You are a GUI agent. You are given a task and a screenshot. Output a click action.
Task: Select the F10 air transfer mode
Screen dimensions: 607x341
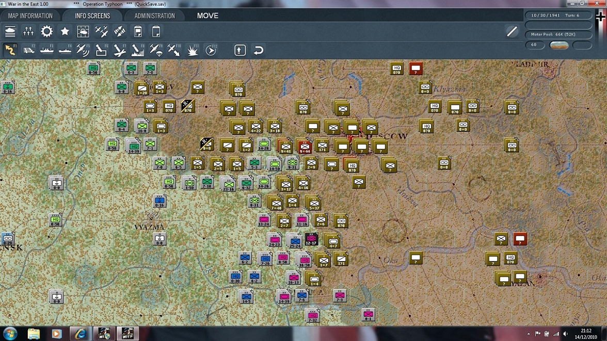pos(174,50)
